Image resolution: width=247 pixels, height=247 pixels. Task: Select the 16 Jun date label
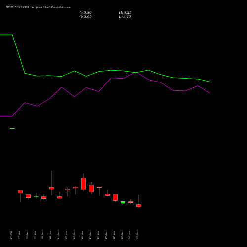click(82, 235)
